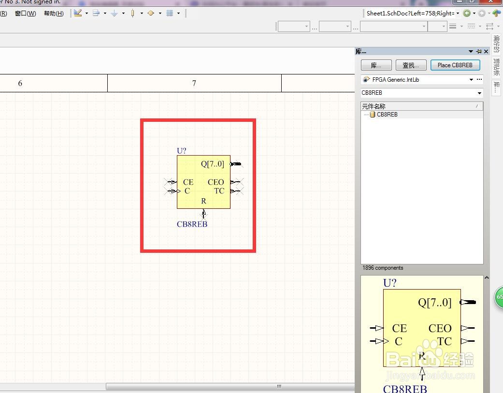Open the Libraries panel options triangle
Image resolution: width=503 pixels, height=393 pixels.
(x=471, y=51)
